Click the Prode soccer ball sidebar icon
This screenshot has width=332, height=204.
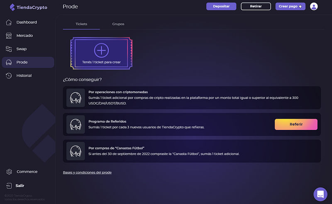9,62
